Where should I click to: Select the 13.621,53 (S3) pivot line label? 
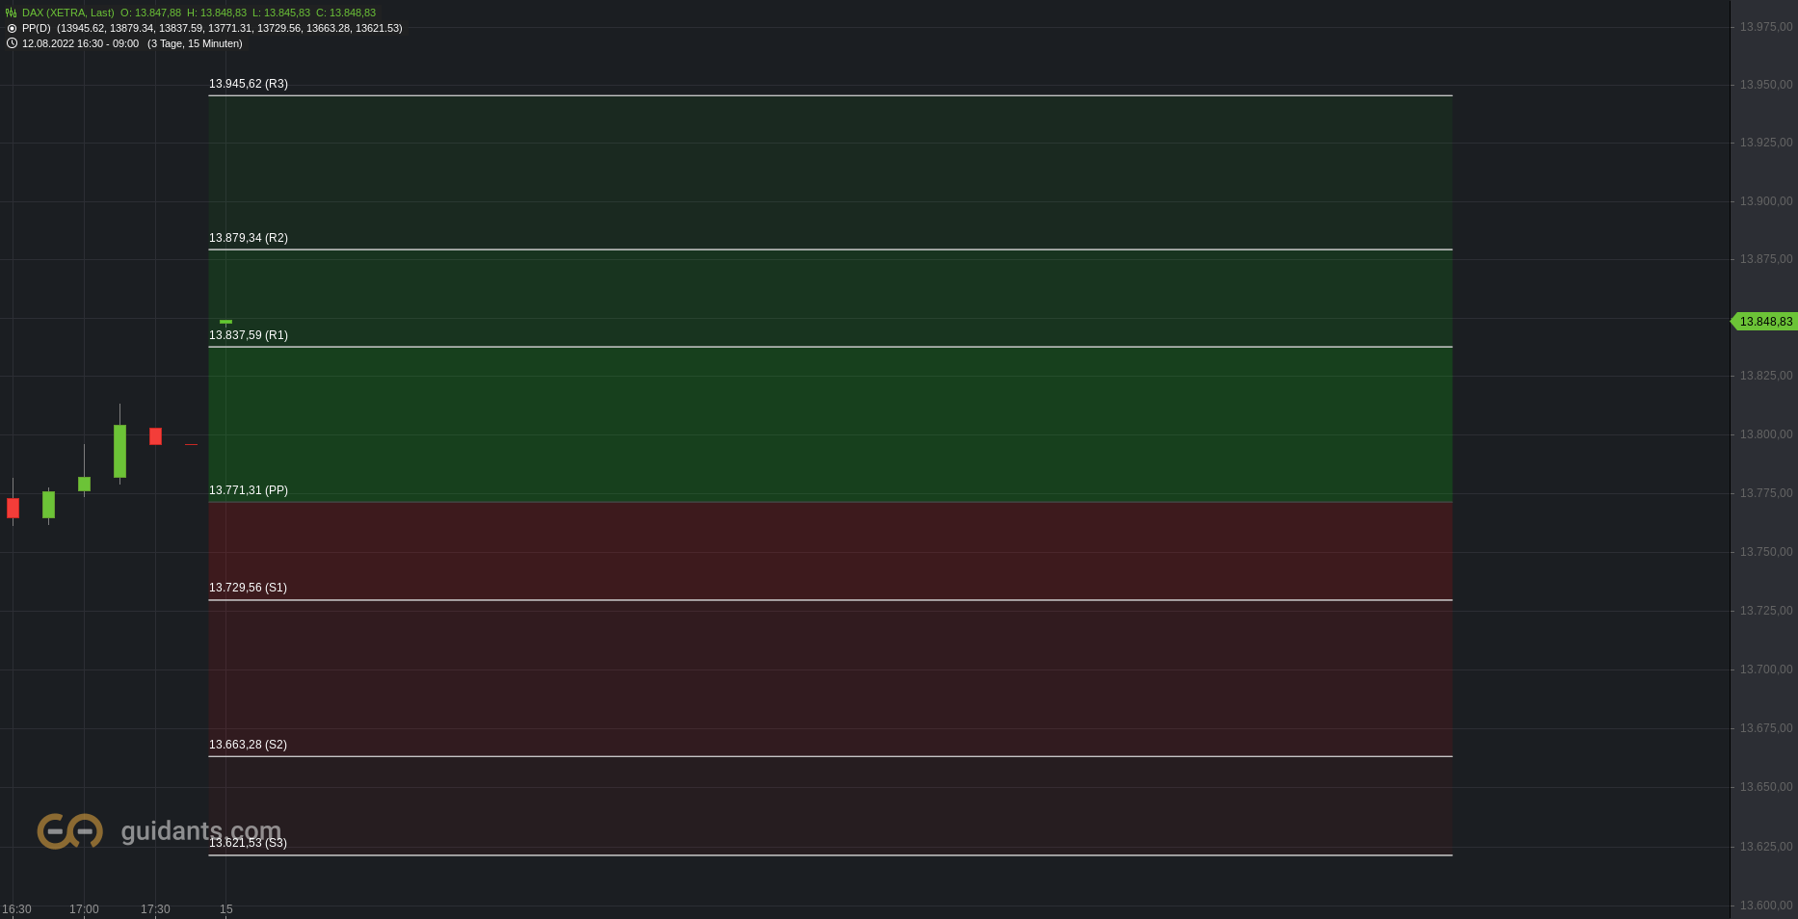point(248,843)
